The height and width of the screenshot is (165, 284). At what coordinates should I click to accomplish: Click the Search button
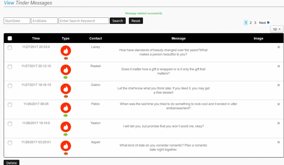tap(118, 21)
